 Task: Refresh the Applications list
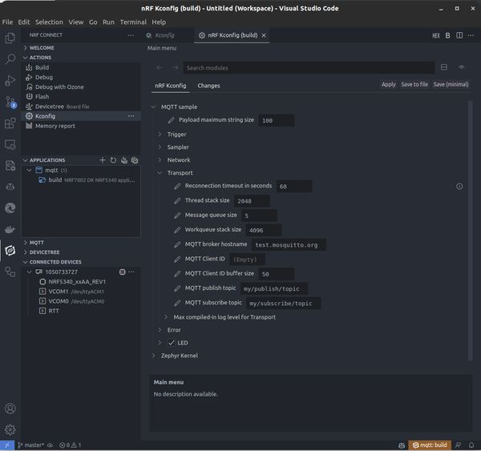pyautogui.click(x=113, y=160)
